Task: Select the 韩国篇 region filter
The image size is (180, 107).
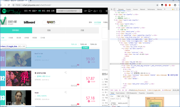Action: pos(35,38)
